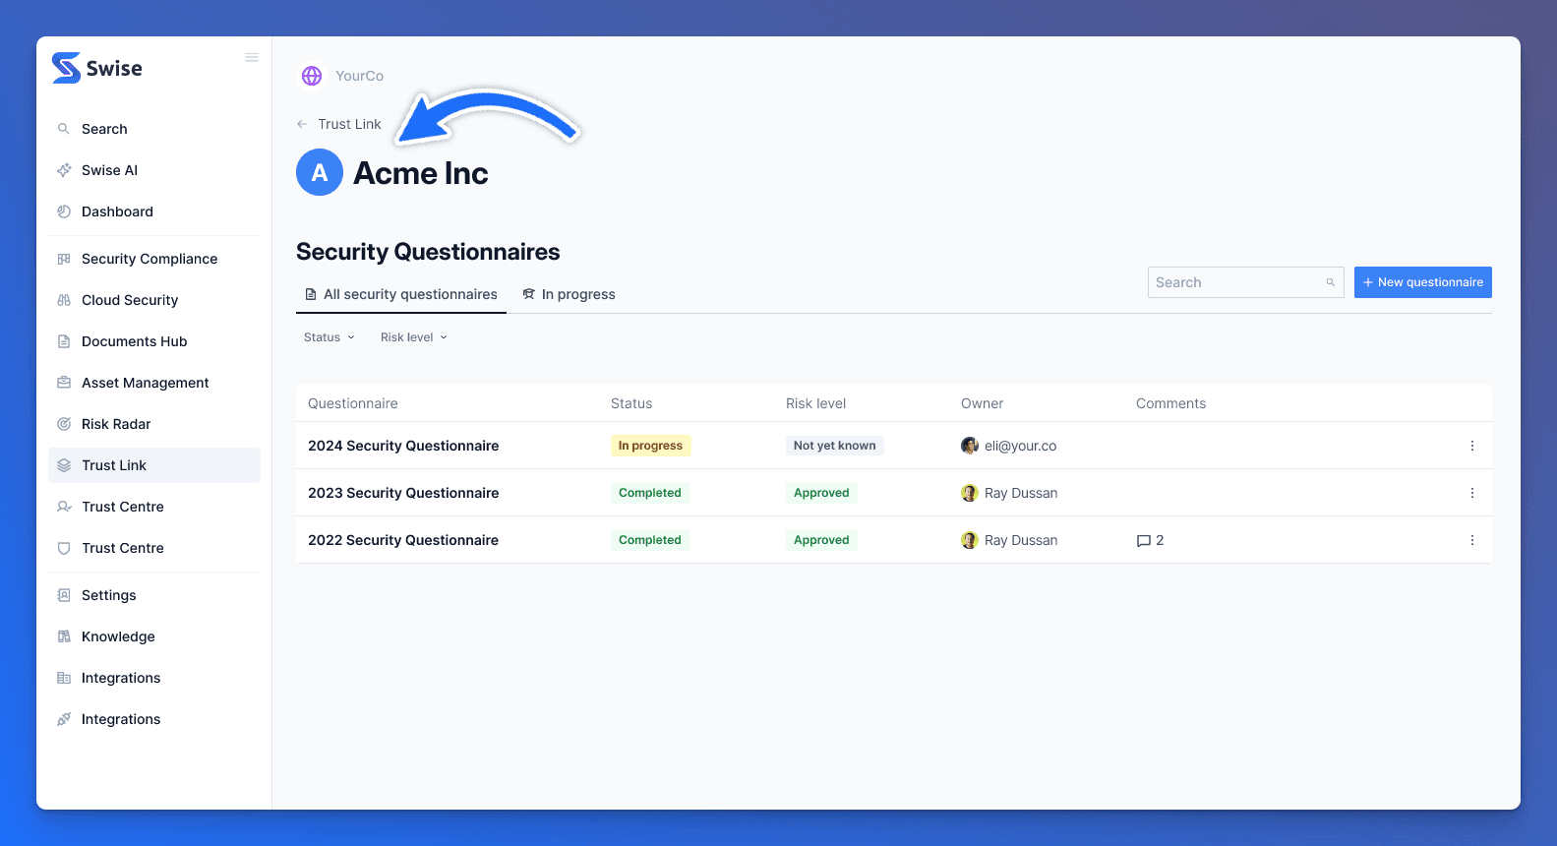Open the 2023 Security Questionnaire
This screenshot has width=1557, height=846.
click(x=403, y=493)
